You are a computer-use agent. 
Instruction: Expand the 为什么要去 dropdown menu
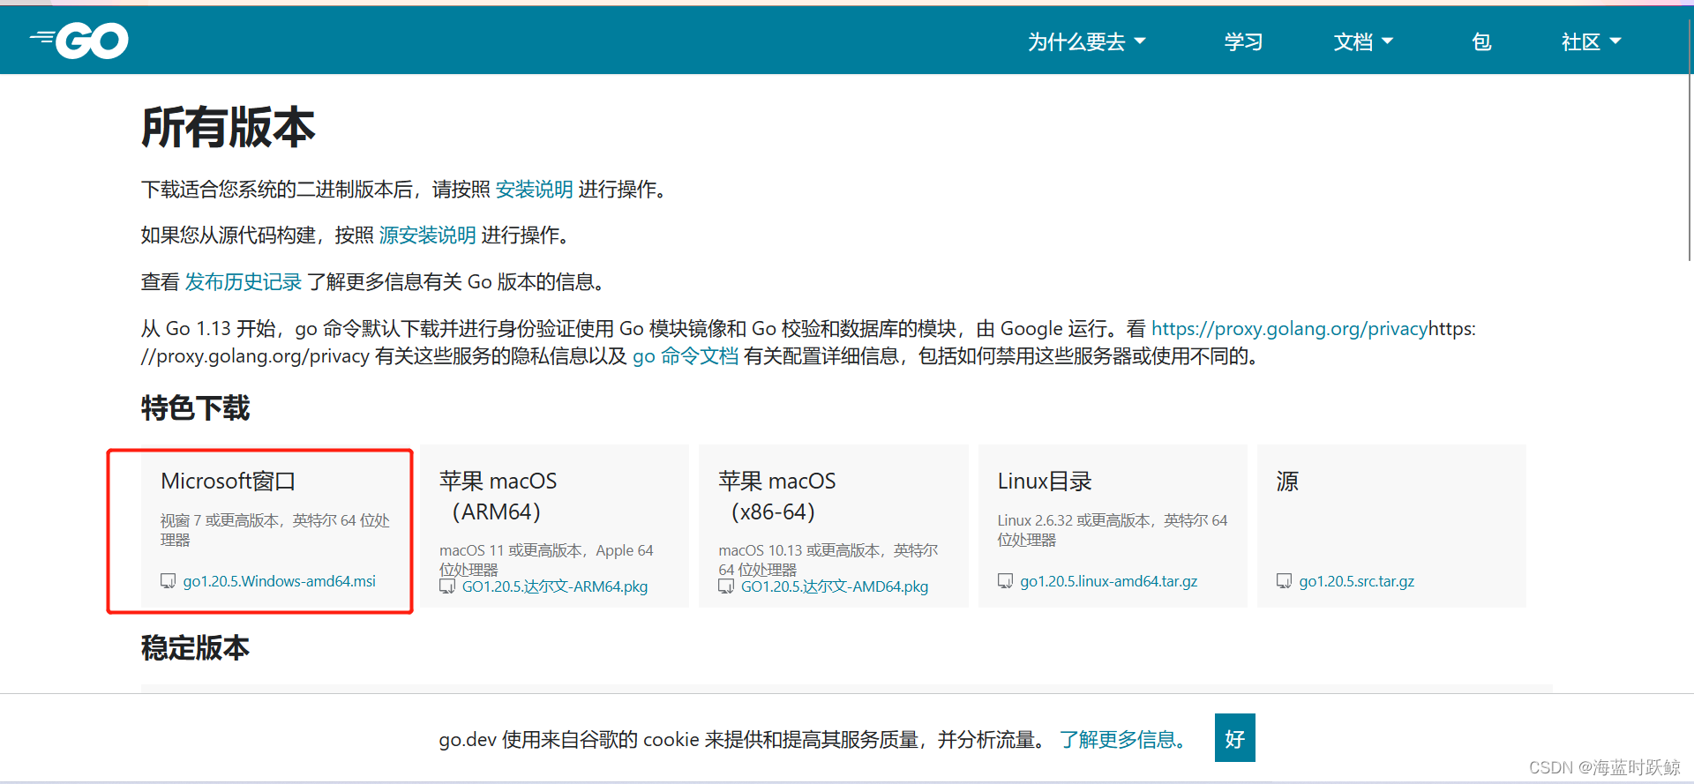tap(1087, 41)
